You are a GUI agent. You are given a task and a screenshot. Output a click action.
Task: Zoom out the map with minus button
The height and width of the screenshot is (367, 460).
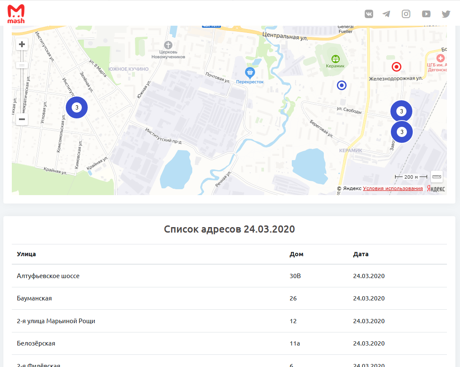click(22, 119)
